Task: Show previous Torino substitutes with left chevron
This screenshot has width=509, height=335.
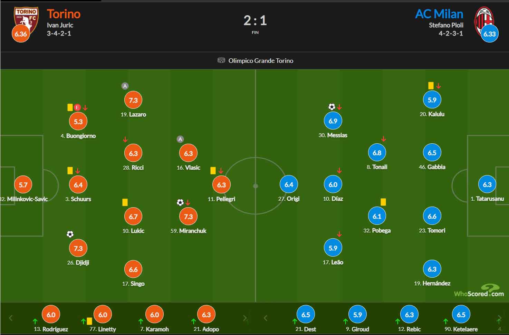Action: (11, 318)
